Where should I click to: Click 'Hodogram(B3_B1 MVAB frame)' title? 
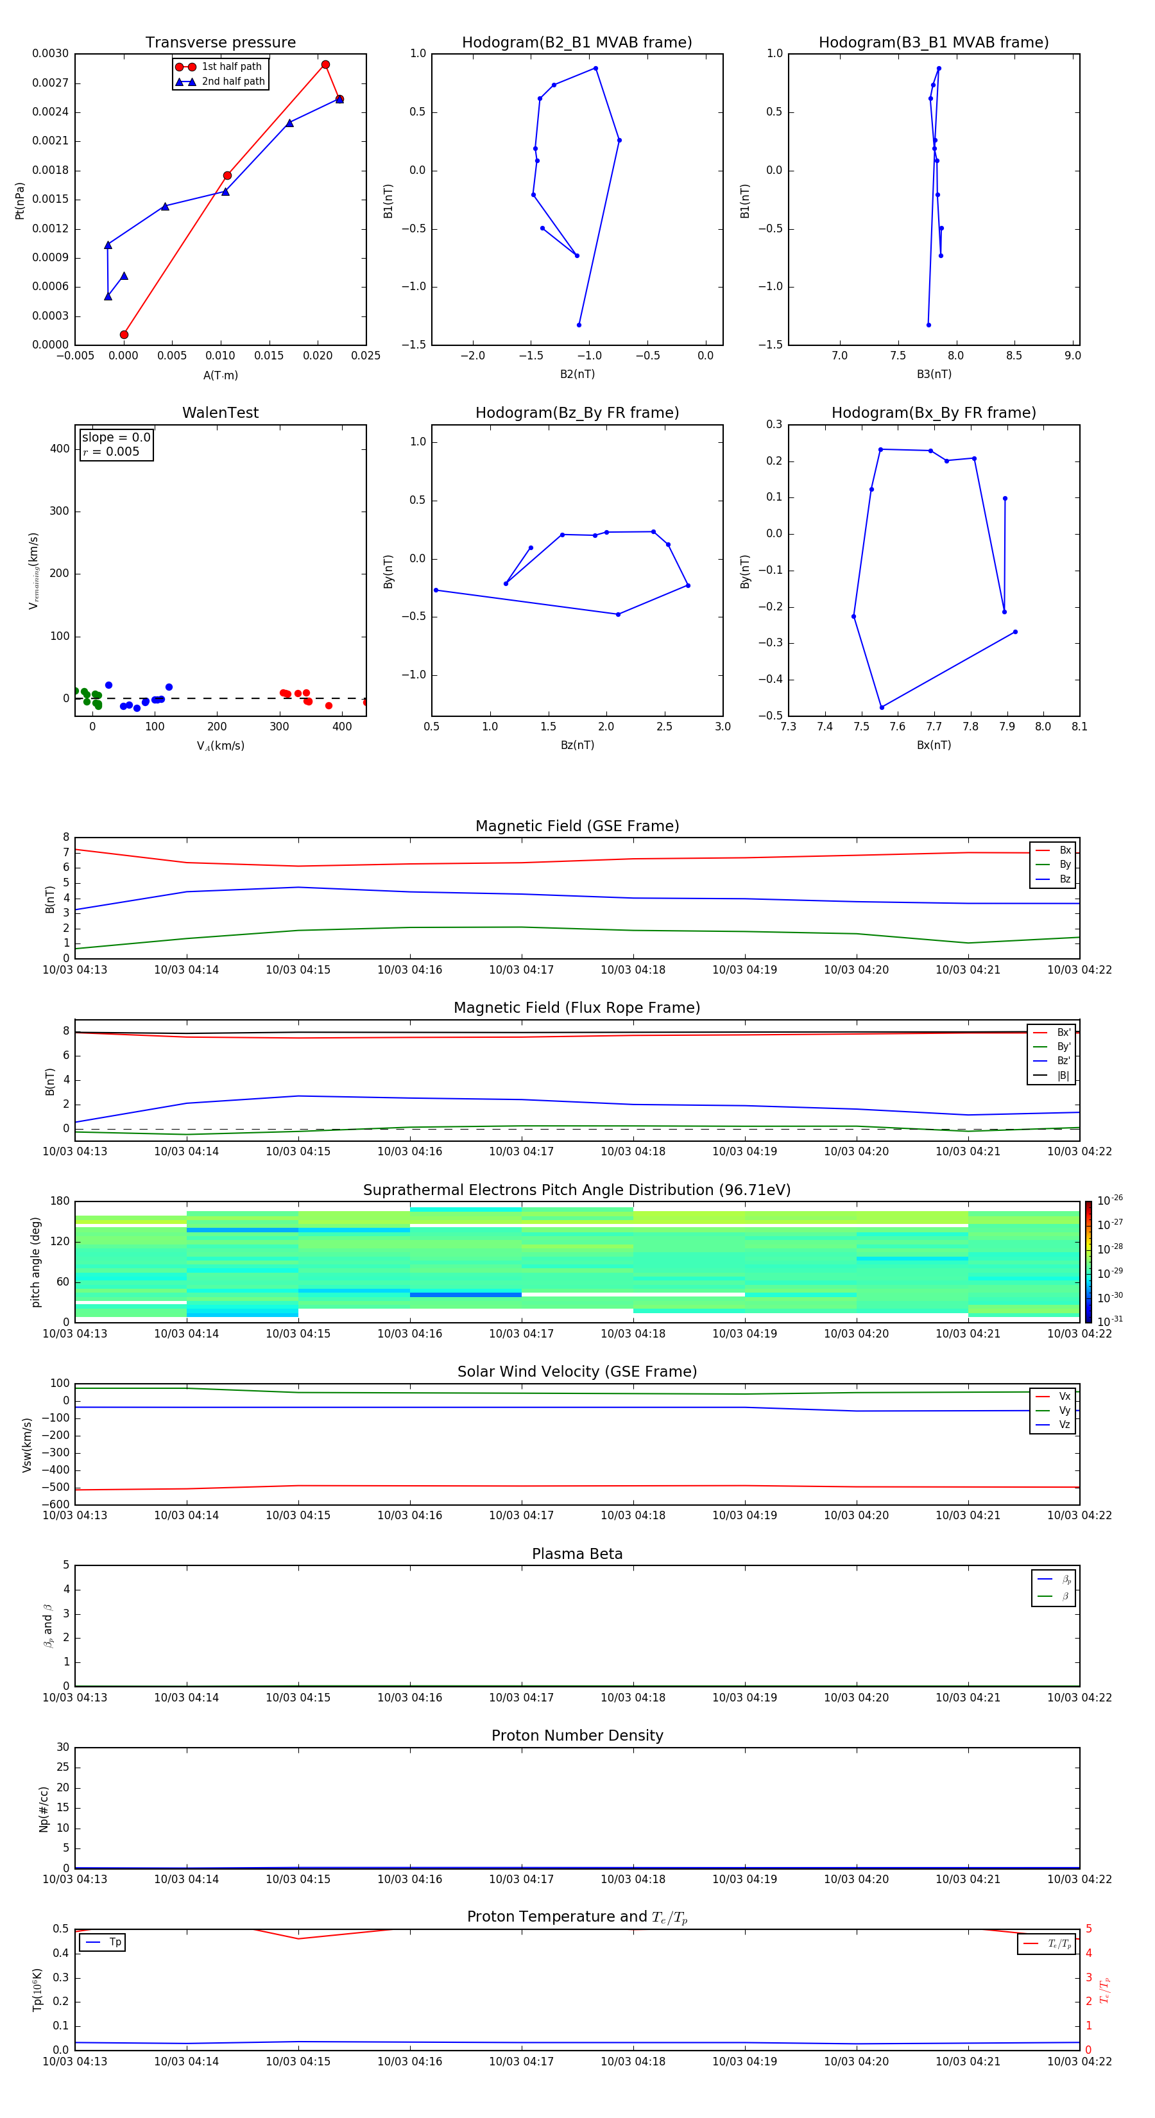coord(934,43)
